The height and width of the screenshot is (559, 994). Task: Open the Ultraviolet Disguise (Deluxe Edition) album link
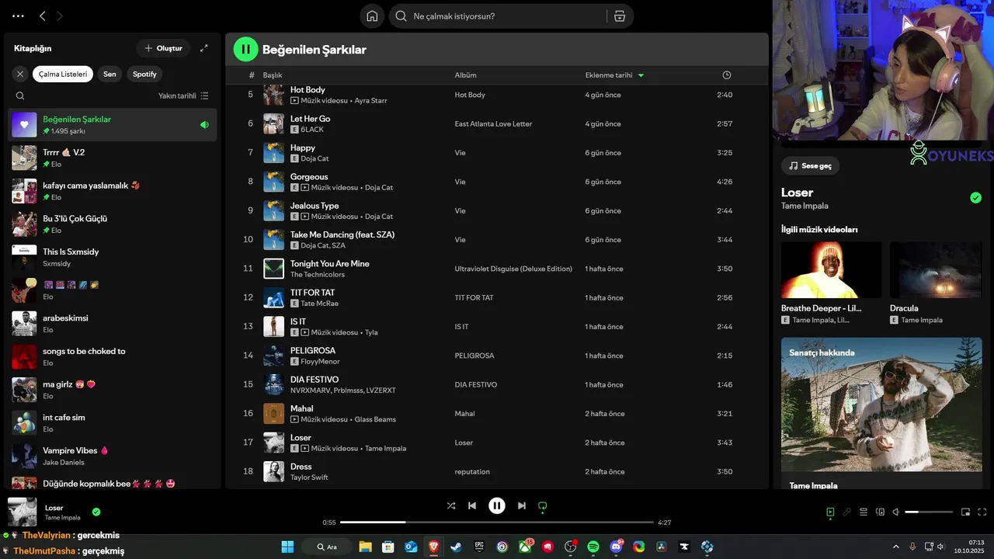(513, 269)
